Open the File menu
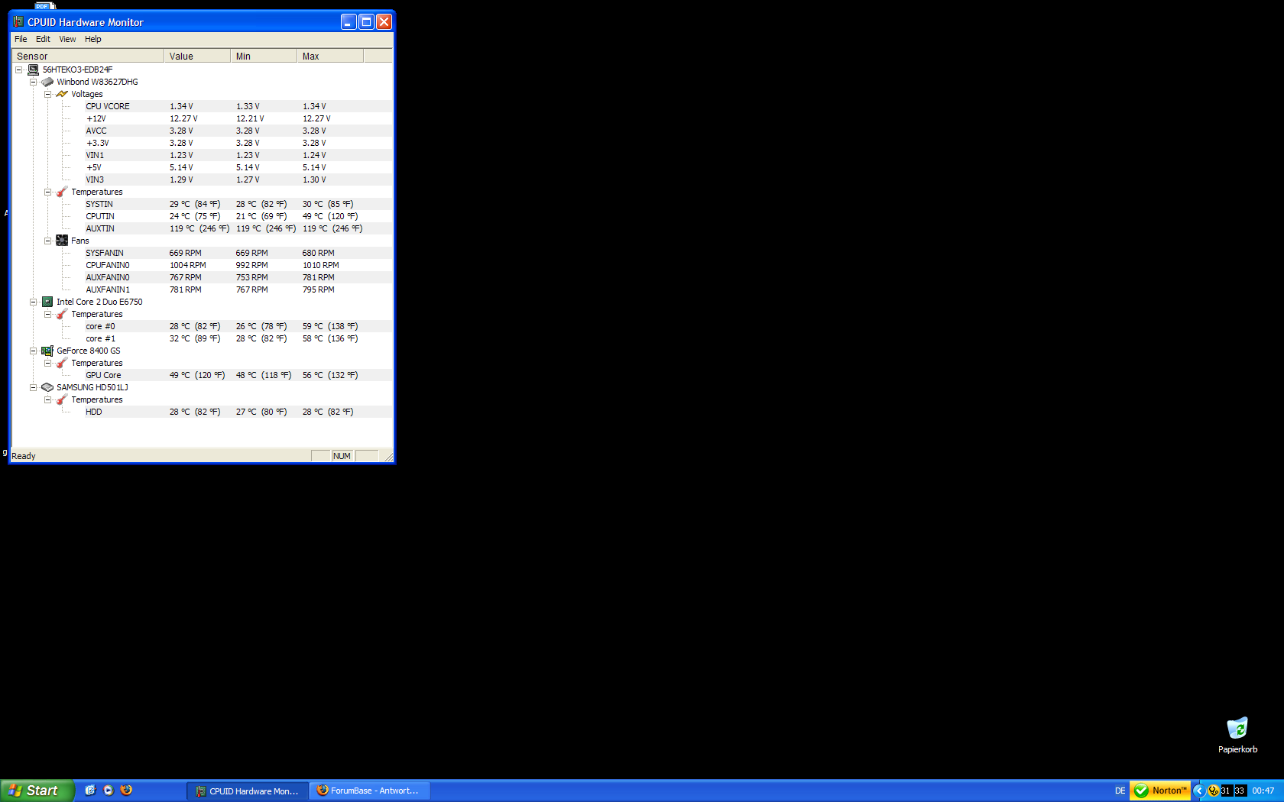 click(21, 39)
